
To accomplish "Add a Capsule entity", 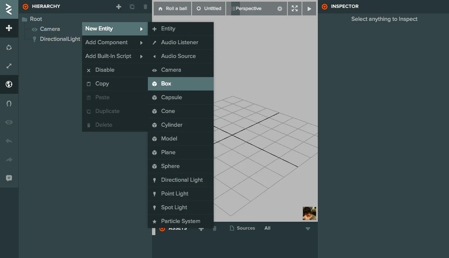I will tap(181, 98).
